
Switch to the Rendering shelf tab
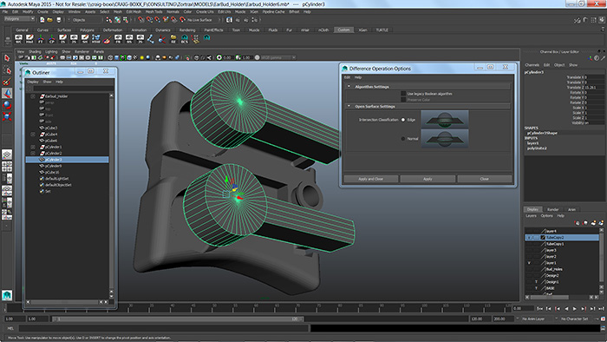tap(187, 30)
